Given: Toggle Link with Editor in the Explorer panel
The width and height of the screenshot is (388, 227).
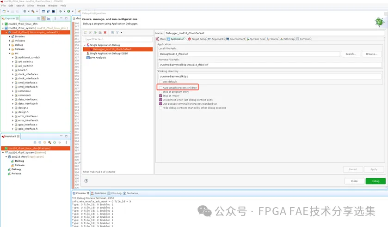Looking at the screenshot, I should point(43,18).
